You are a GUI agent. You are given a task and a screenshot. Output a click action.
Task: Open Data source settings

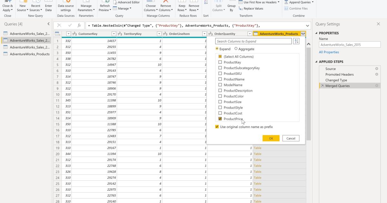point(66,6)
